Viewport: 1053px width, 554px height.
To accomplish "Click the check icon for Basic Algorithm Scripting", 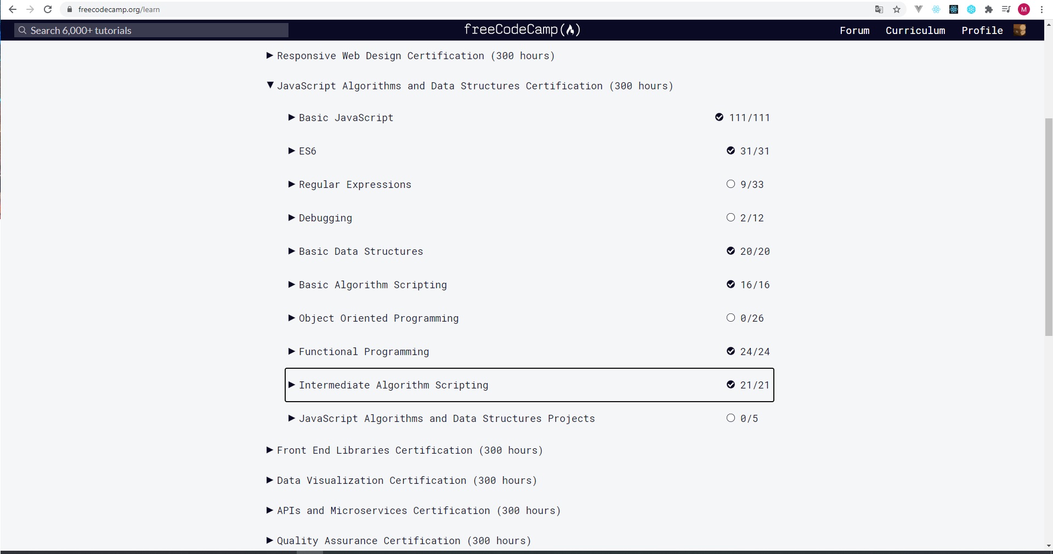I will click(x=731, y=284).
